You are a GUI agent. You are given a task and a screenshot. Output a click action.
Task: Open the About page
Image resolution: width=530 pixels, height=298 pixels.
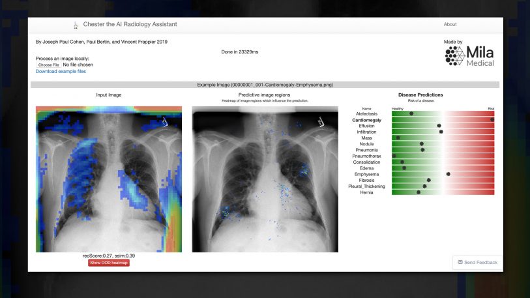pos(450,25)
